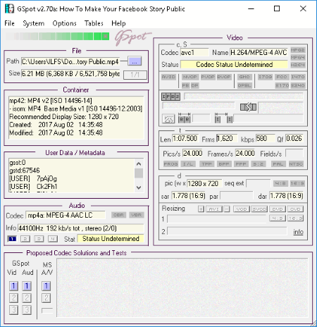Click the S170 indicator box

click(282, 85)
